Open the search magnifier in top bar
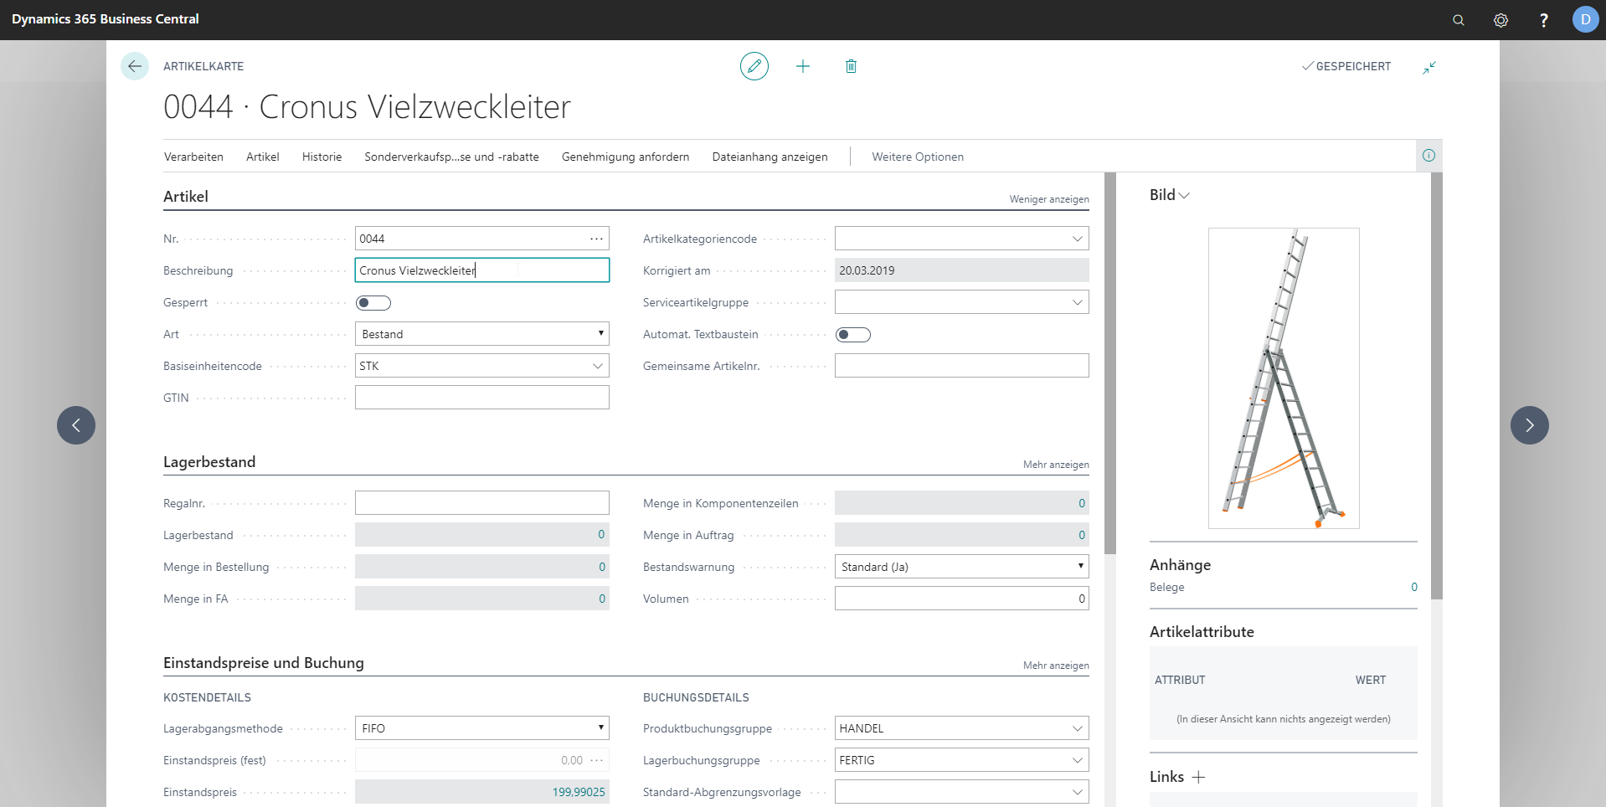Image resolution: width=1606 pixels, height=807 pixels. click(x=1459, y=20)
